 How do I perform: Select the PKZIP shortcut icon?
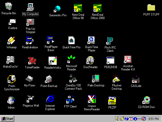(112, 100)
